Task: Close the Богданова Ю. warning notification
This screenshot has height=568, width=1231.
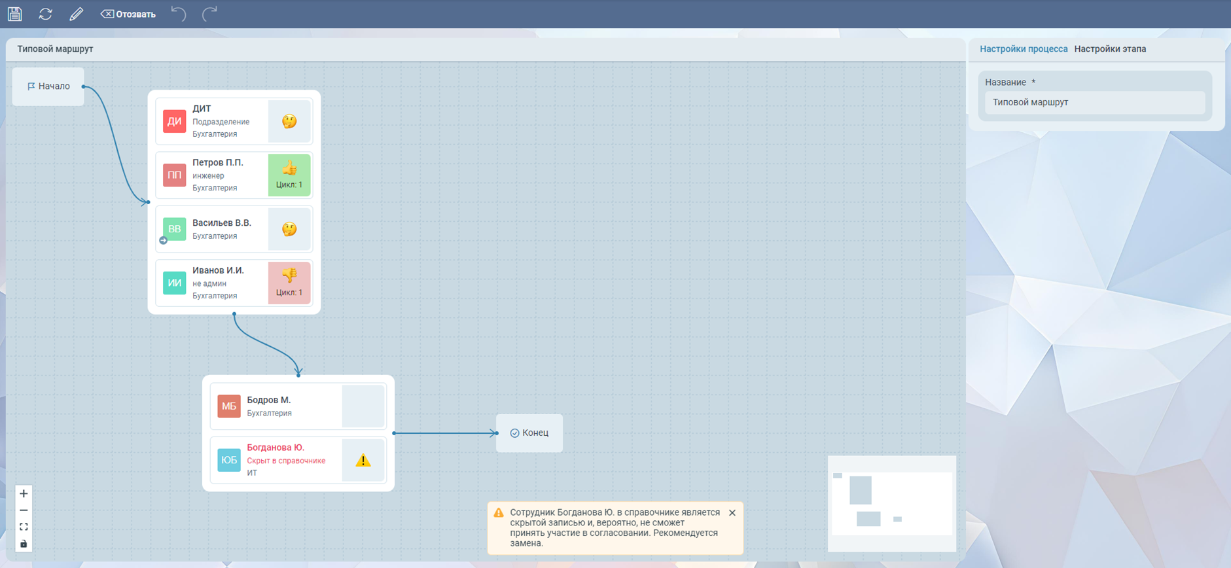Action: coord(732,513)
